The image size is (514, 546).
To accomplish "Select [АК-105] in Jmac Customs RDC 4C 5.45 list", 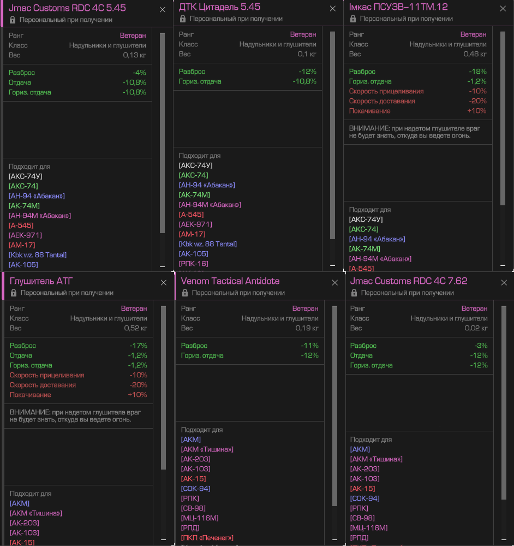I will coord(23,265).
